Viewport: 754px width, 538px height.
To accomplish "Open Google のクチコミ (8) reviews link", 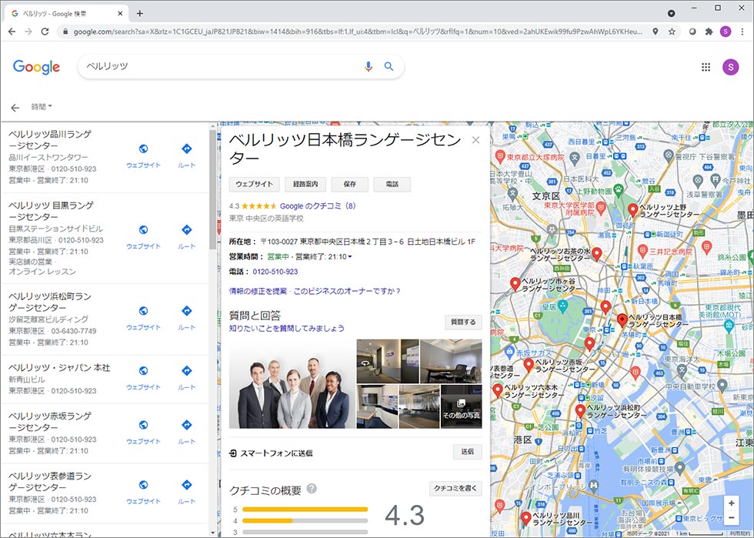I will [x=318, y=206].
